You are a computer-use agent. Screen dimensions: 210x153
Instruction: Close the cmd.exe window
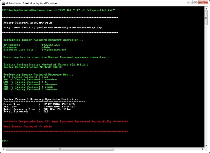203,2
